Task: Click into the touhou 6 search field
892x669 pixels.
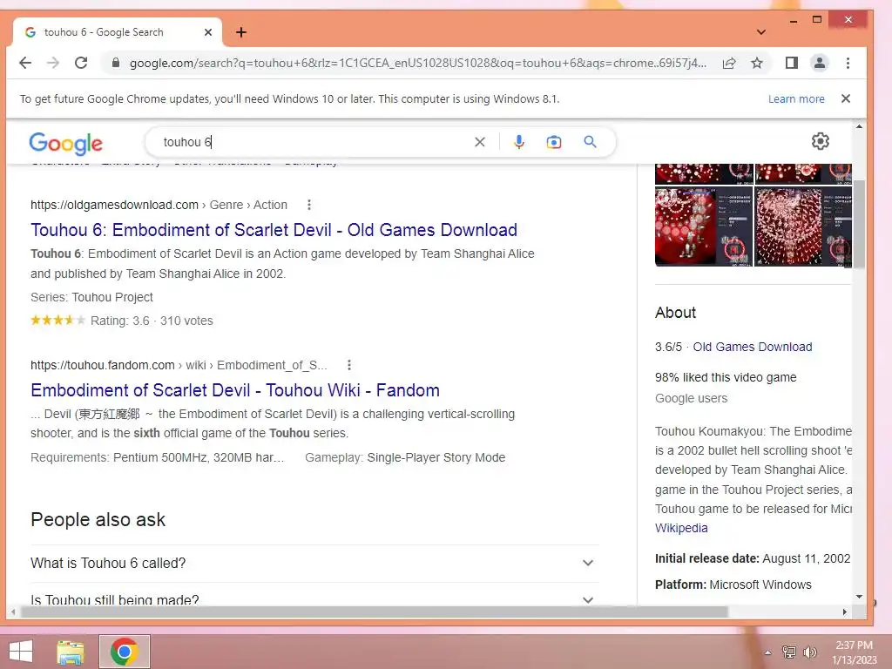Action: pos(313,142)
